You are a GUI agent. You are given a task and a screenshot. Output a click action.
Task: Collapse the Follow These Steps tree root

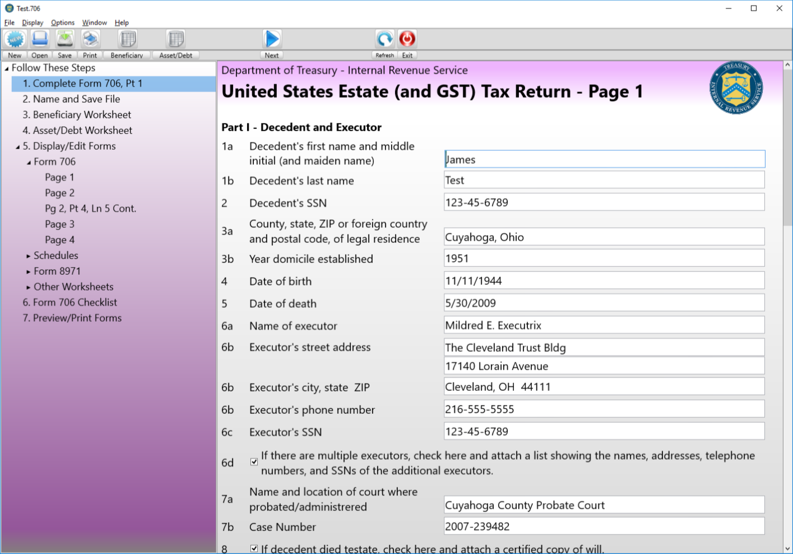point(7,68)
